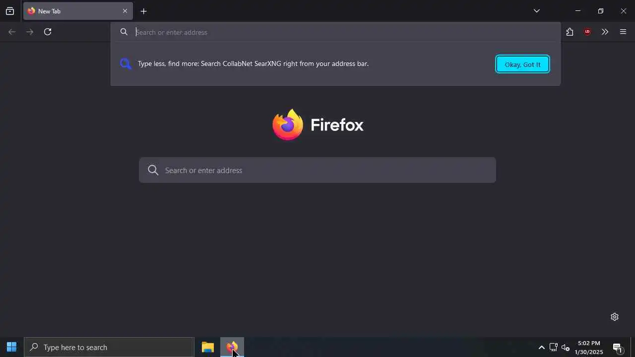Open the volume tray icon
This screenshot has width=635, height=357.
click(x=566, y=347)
